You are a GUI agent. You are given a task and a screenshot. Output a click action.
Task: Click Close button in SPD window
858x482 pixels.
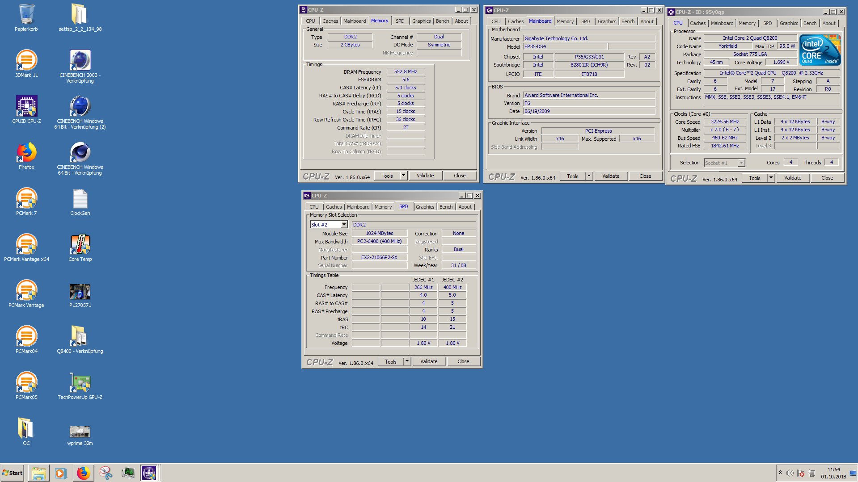[463, 361]
